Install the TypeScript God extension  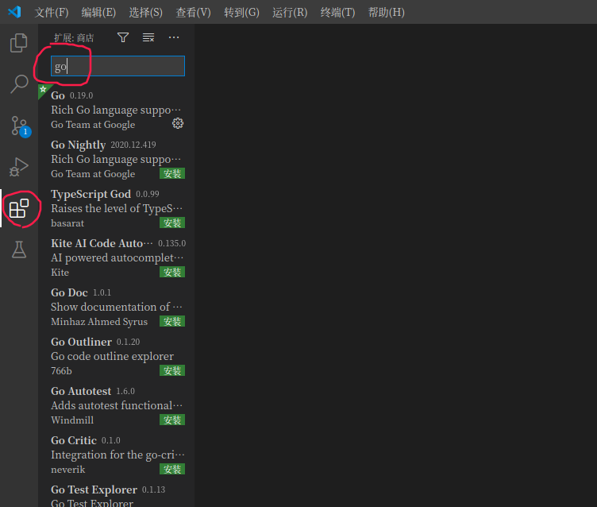tap(172, 223)
